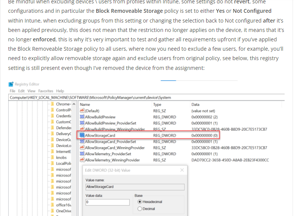This screenshot has height=216, width=294.
Task: Select the AllowBuildPreview value name
Action: [x=100, y=117]
